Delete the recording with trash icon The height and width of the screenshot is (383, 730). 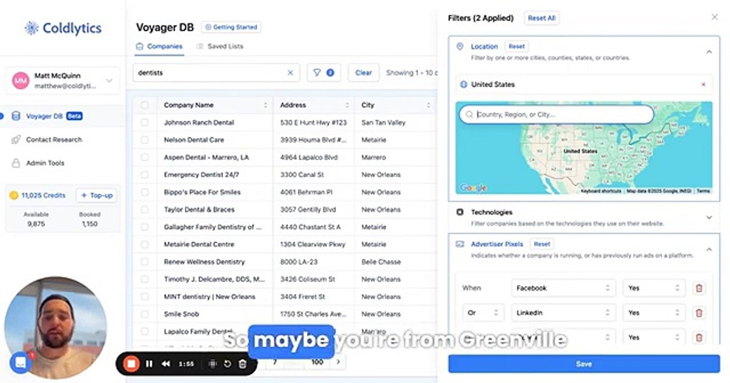tap(242, 364)
